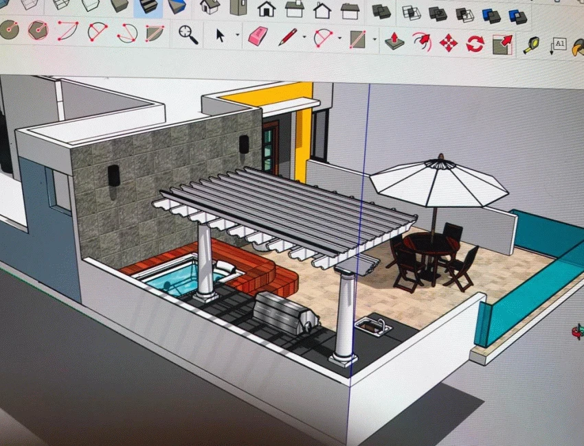
Task: Select the Pie arc tool
Action: (x=155, y=33)
